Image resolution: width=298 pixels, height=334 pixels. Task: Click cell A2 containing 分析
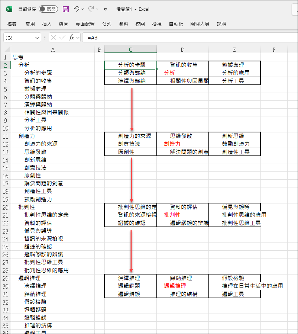click(x=52, y=65)
